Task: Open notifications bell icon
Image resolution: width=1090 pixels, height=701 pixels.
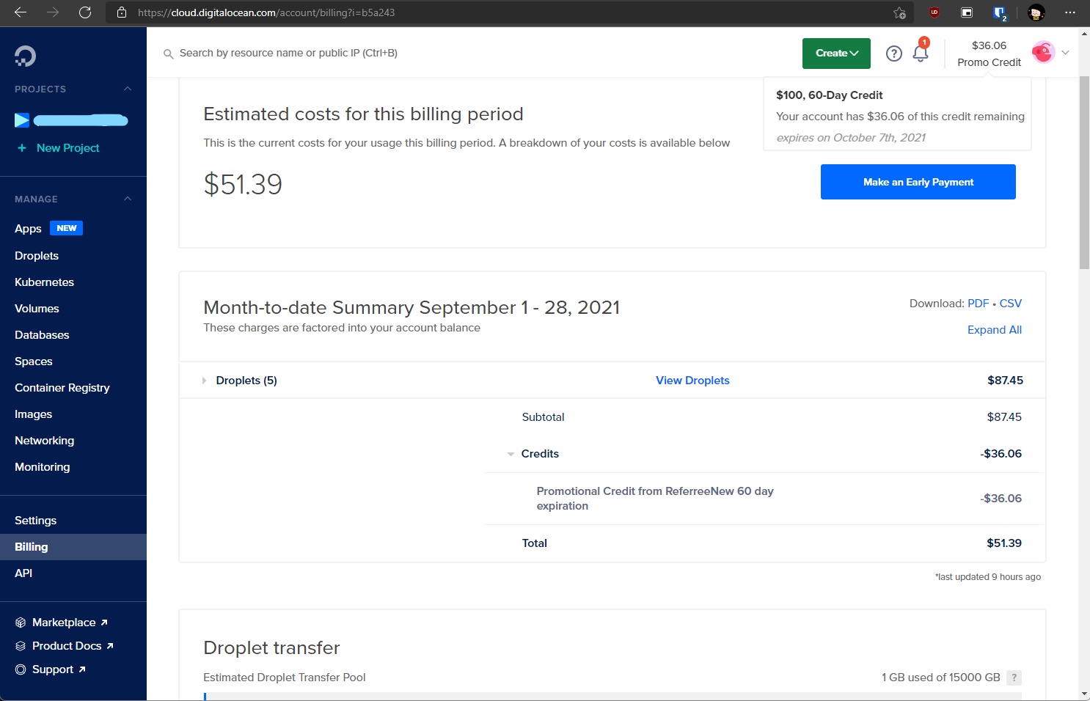Action: [921, 53]
